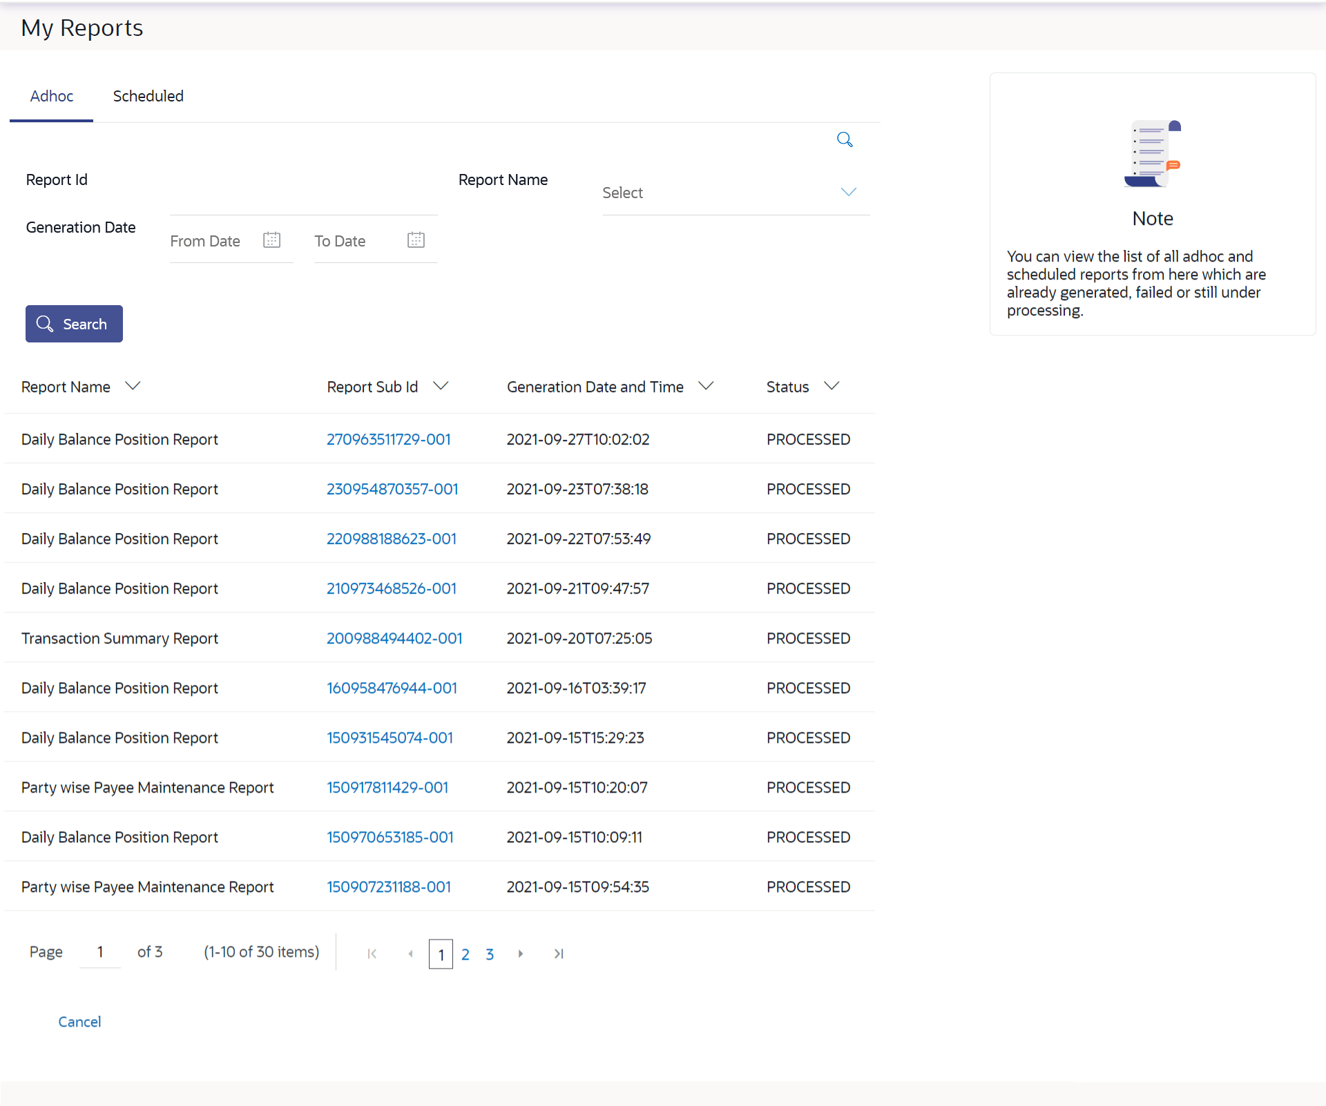Switch to the Scheduled tab
This screenshot has height=1106, width=1326.
pos(148,96)
